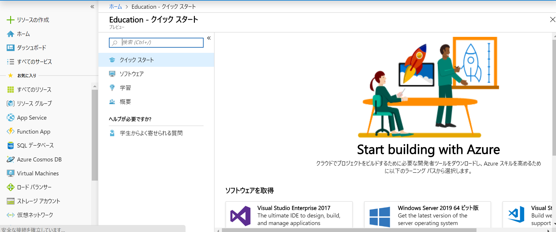This screenshot has height=232, width=556.
Task: Click the sidebar vertical scrollbar thumb
Action: point(94,135)
